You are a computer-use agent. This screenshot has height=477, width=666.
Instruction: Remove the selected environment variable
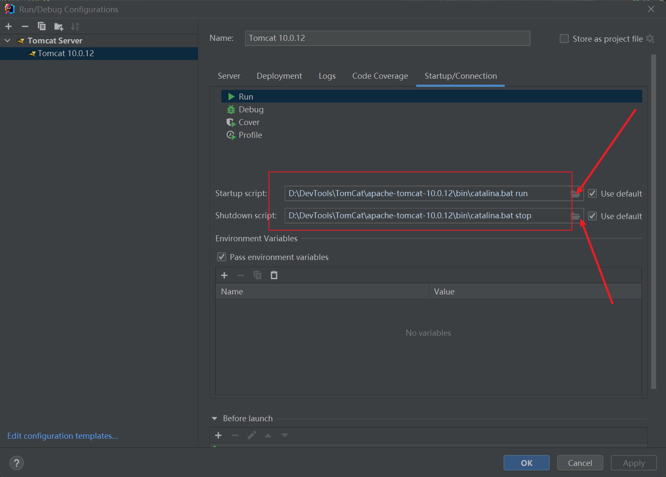click(241, 275)
